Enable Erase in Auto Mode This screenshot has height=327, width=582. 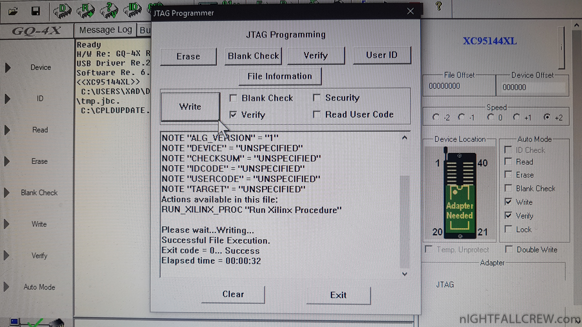click(x=508, y=174)
